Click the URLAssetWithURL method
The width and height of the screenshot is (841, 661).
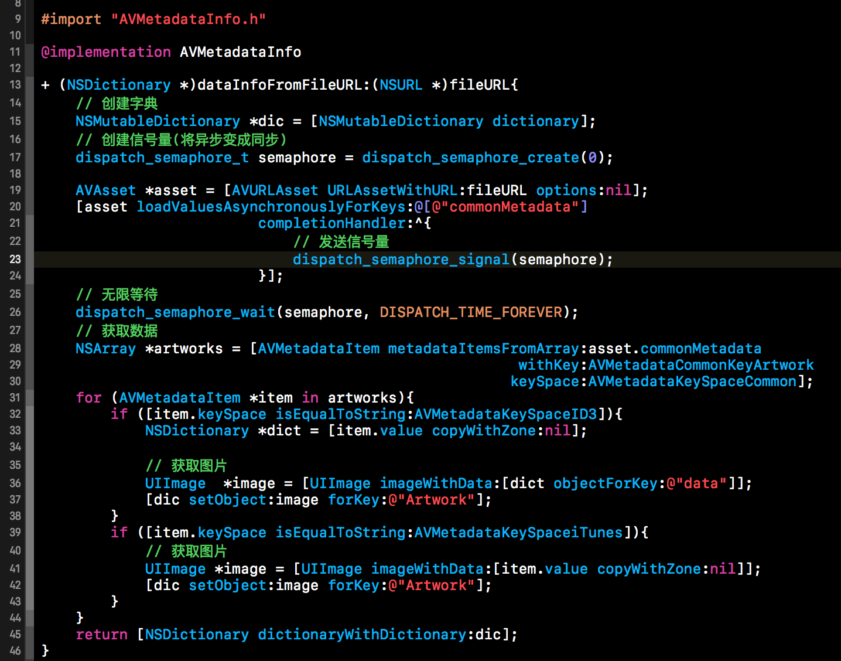pos(392,190)
